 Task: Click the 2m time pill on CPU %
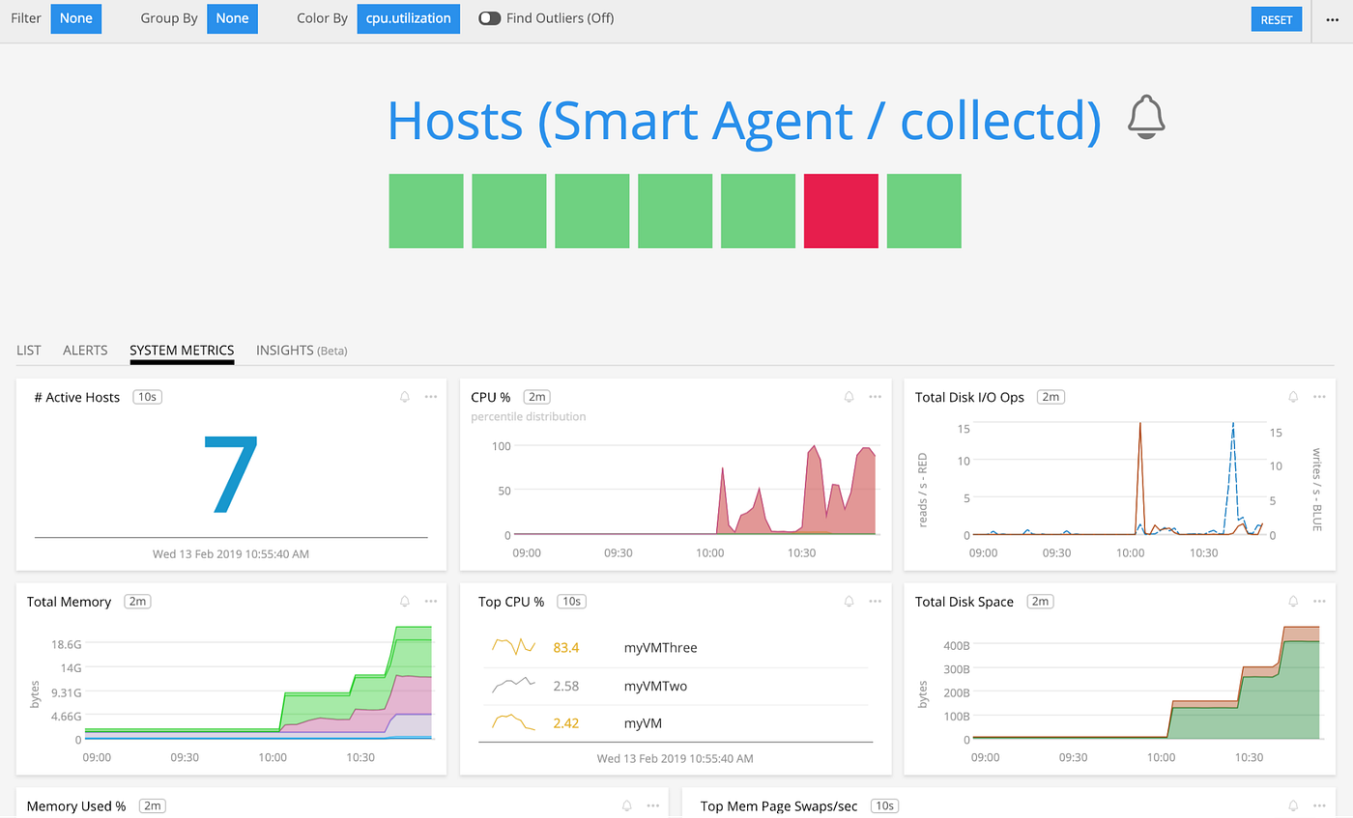click(537, 396)
